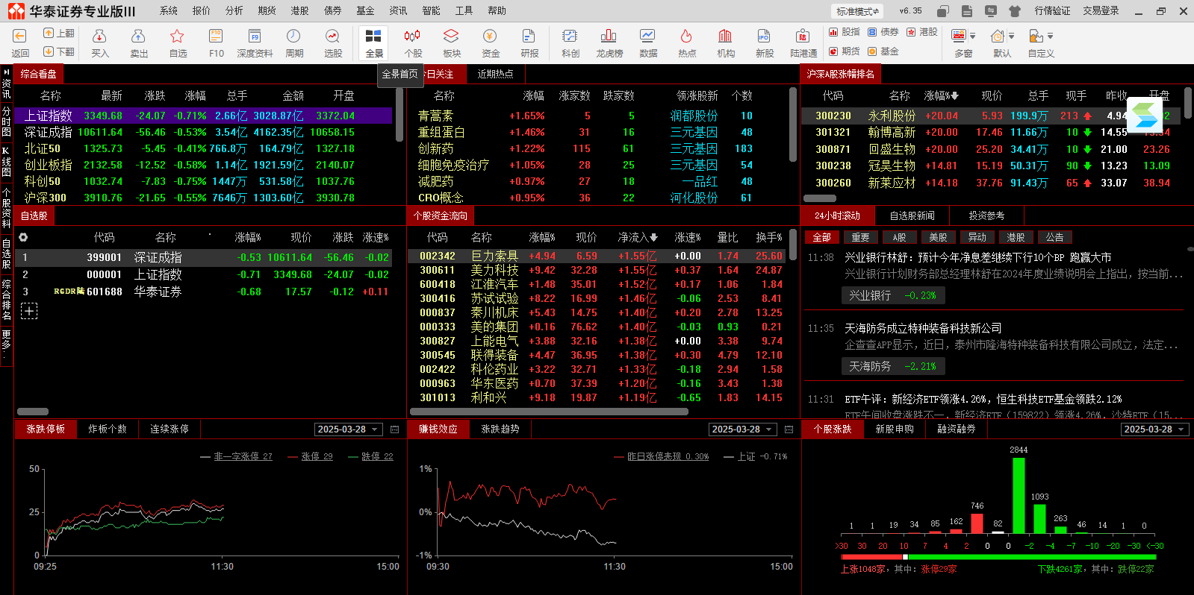Expand the 自定义 dropdown arrow
The image size is (1194, 595).
click(x=1051, y=36)
